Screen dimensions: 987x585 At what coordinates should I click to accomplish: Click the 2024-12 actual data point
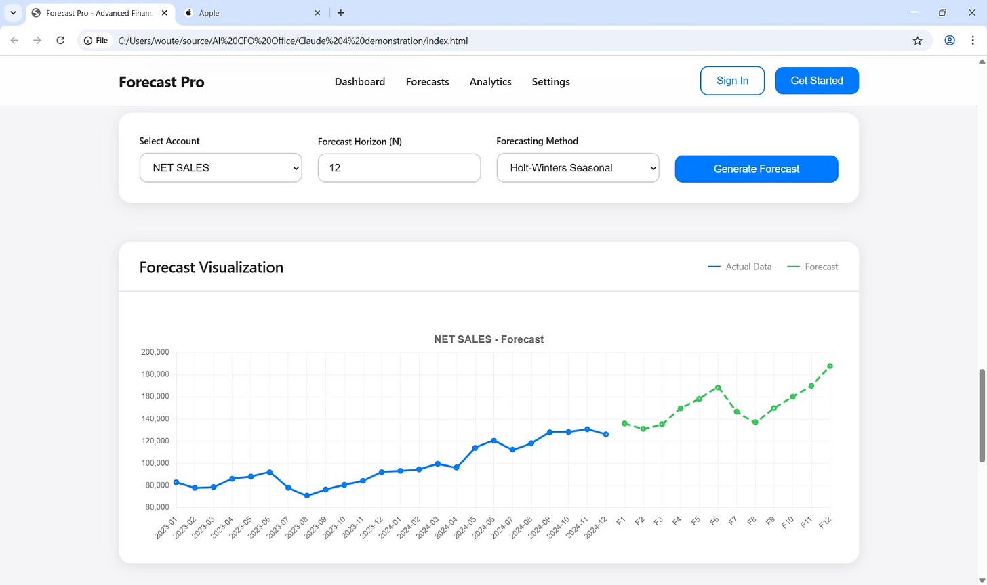[606, 434]
